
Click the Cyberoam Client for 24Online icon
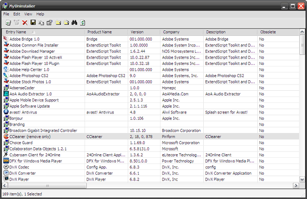[6, 155]
